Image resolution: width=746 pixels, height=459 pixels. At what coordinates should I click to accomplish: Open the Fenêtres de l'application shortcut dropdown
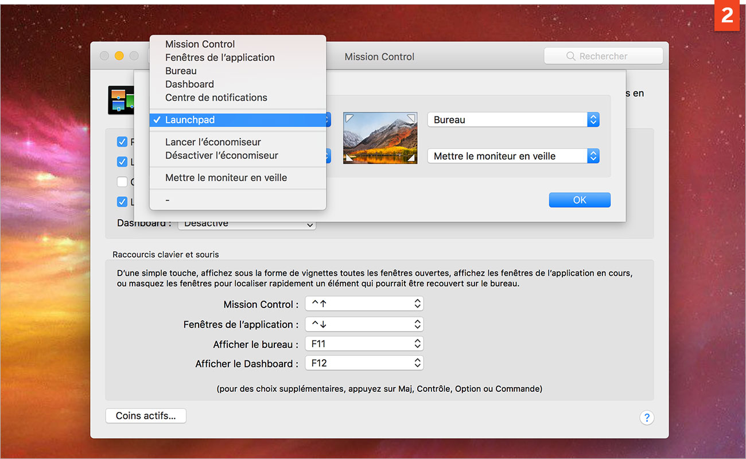(364, 324)
